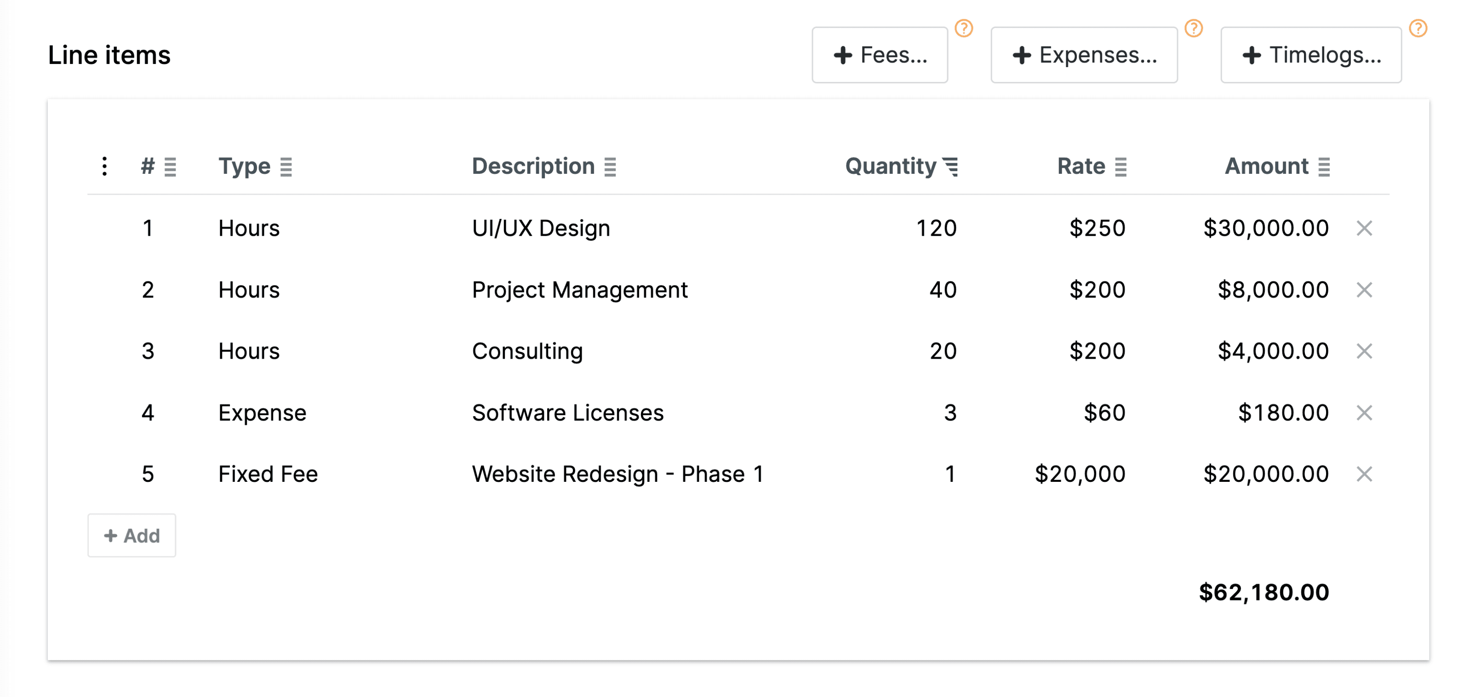
Task: Click the help icon beside Fees button
Action: tap(963, 28)
